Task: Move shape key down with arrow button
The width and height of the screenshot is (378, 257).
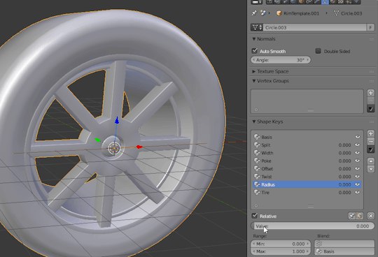Action: coord(371,169)
